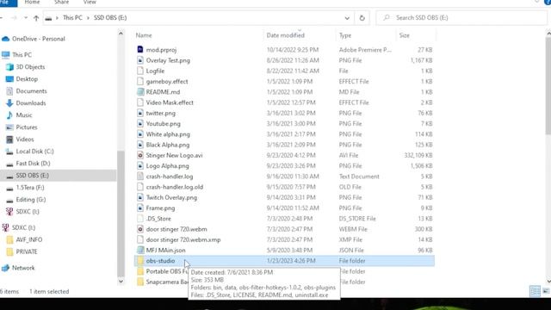
Task: Open PRIVATE folder in sidebar
Action: click(x=27, y=251)
